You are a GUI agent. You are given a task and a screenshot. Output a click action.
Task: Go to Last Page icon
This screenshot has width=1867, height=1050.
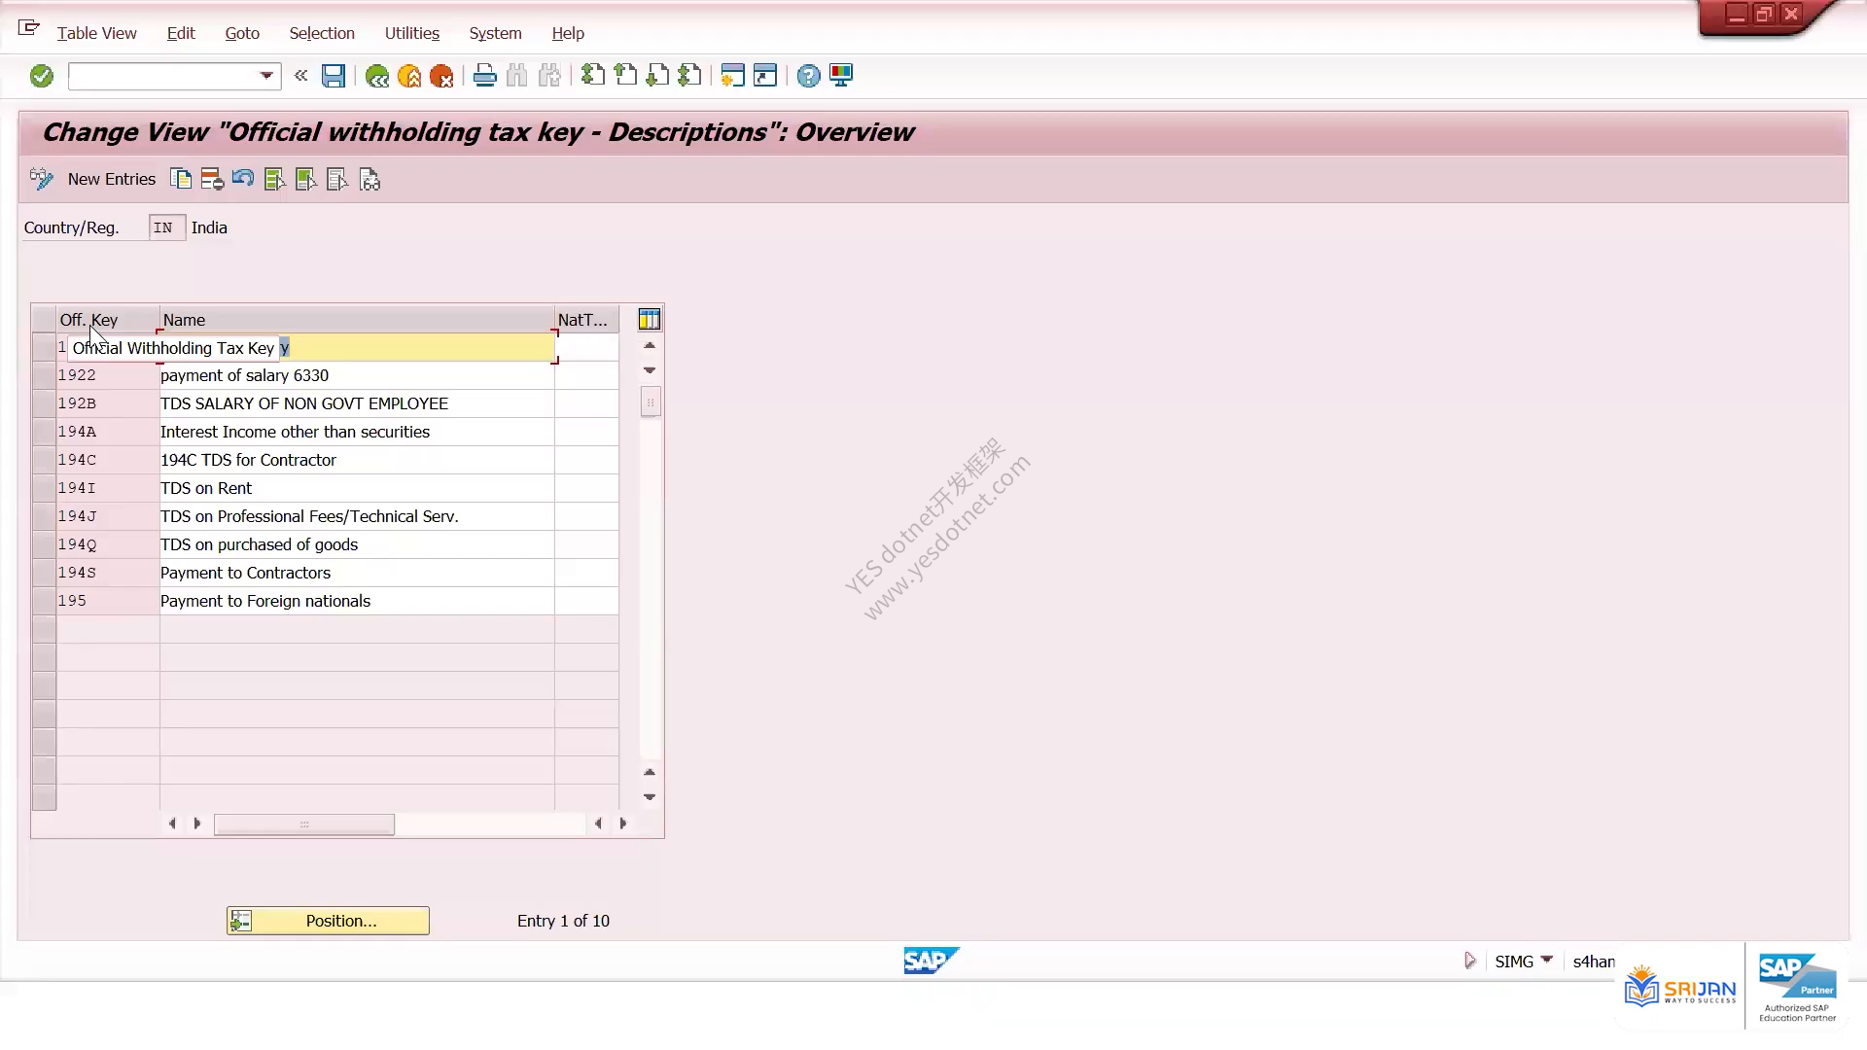coord(689,76)
